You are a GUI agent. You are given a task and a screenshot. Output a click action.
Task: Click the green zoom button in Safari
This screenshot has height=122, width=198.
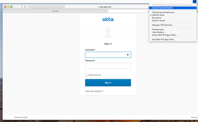click(11, 7)
